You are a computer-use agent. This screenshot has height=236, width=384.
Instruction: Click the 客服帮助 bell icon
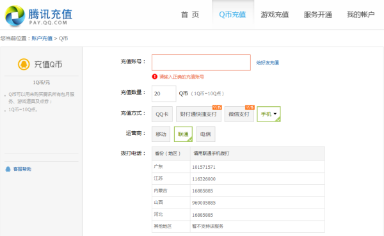pyautogui.click(x=8, y=169)
